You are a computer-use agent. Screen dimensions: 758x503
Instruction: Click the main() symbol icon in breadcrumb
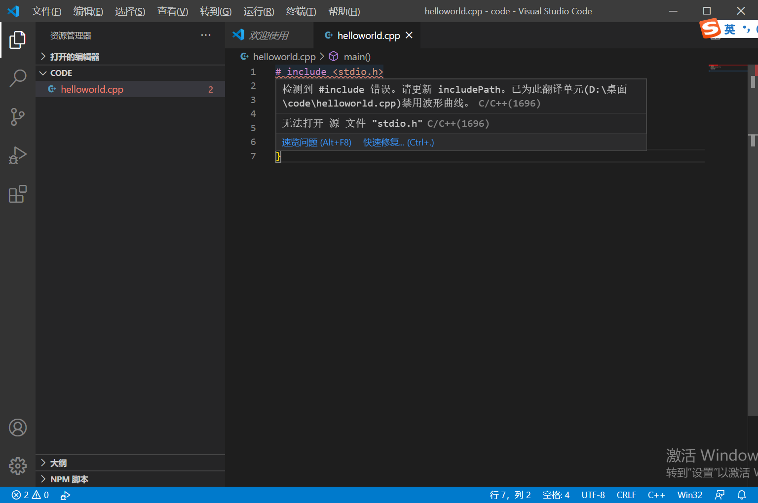(x=334, y=56)
